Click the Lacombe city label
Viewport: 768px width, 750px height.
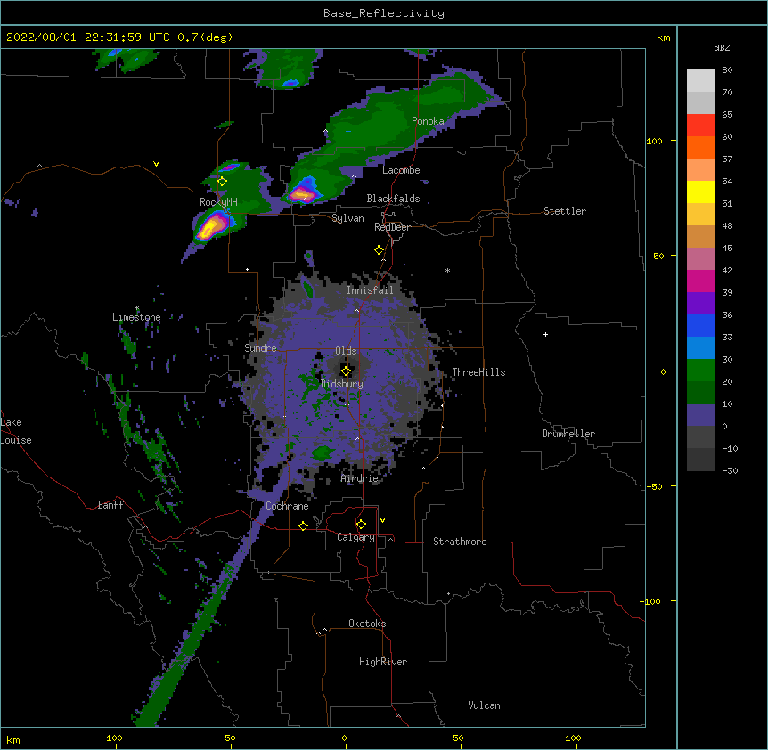(x=401, y=170)
